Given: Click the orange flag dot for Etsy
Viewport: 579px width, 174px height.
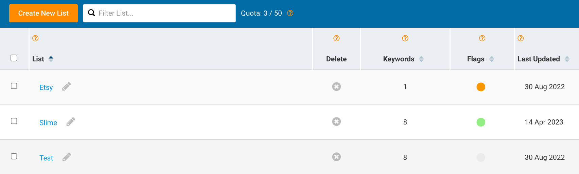Looking at the screenshot, I should tap(481, 87).
